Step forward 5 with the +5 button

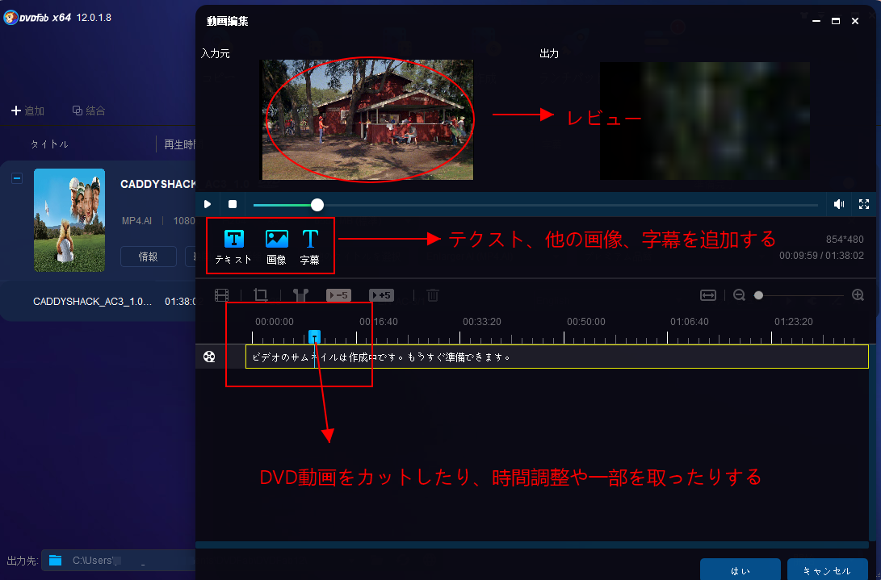[381, 295]
